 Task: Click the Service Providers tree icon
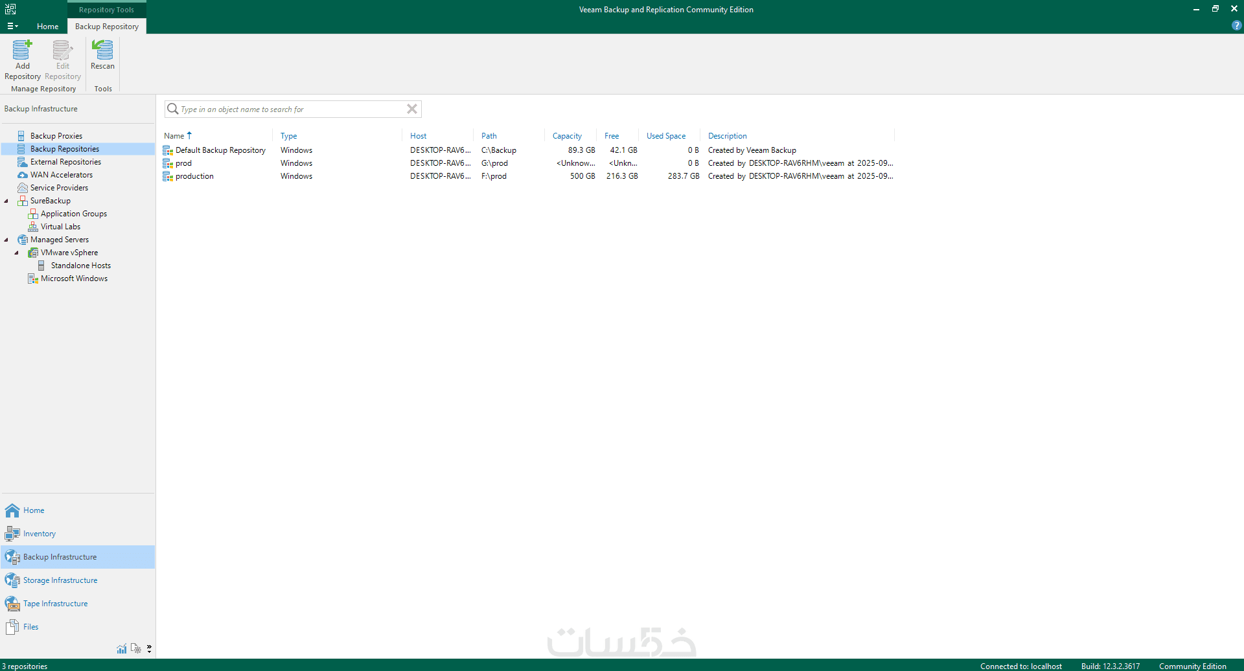coord(23,188)
